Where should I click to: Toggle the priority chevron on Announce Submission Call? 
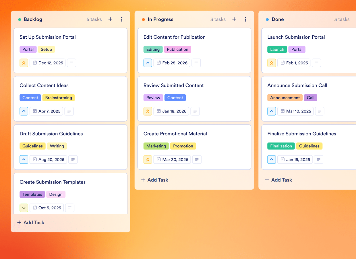(x=272, y=111)
